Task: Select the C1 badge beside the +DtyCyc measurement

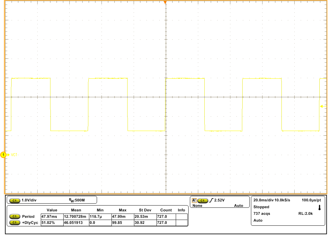Action: [14, 223]
